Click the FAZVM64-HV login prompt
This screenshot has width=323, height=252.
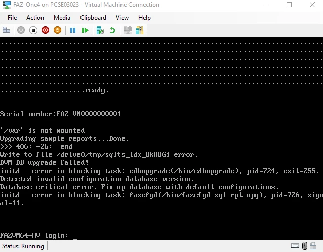(x=34, y=235)
